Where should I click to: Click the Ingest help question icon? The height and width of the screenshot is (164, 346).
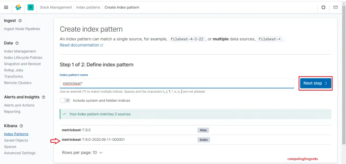click(20, 21)
